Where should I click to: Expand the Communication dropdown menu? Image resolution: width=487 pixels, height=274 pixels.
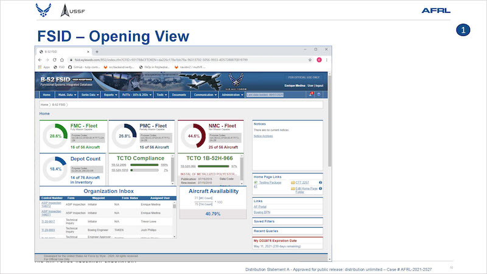[205, 95]
